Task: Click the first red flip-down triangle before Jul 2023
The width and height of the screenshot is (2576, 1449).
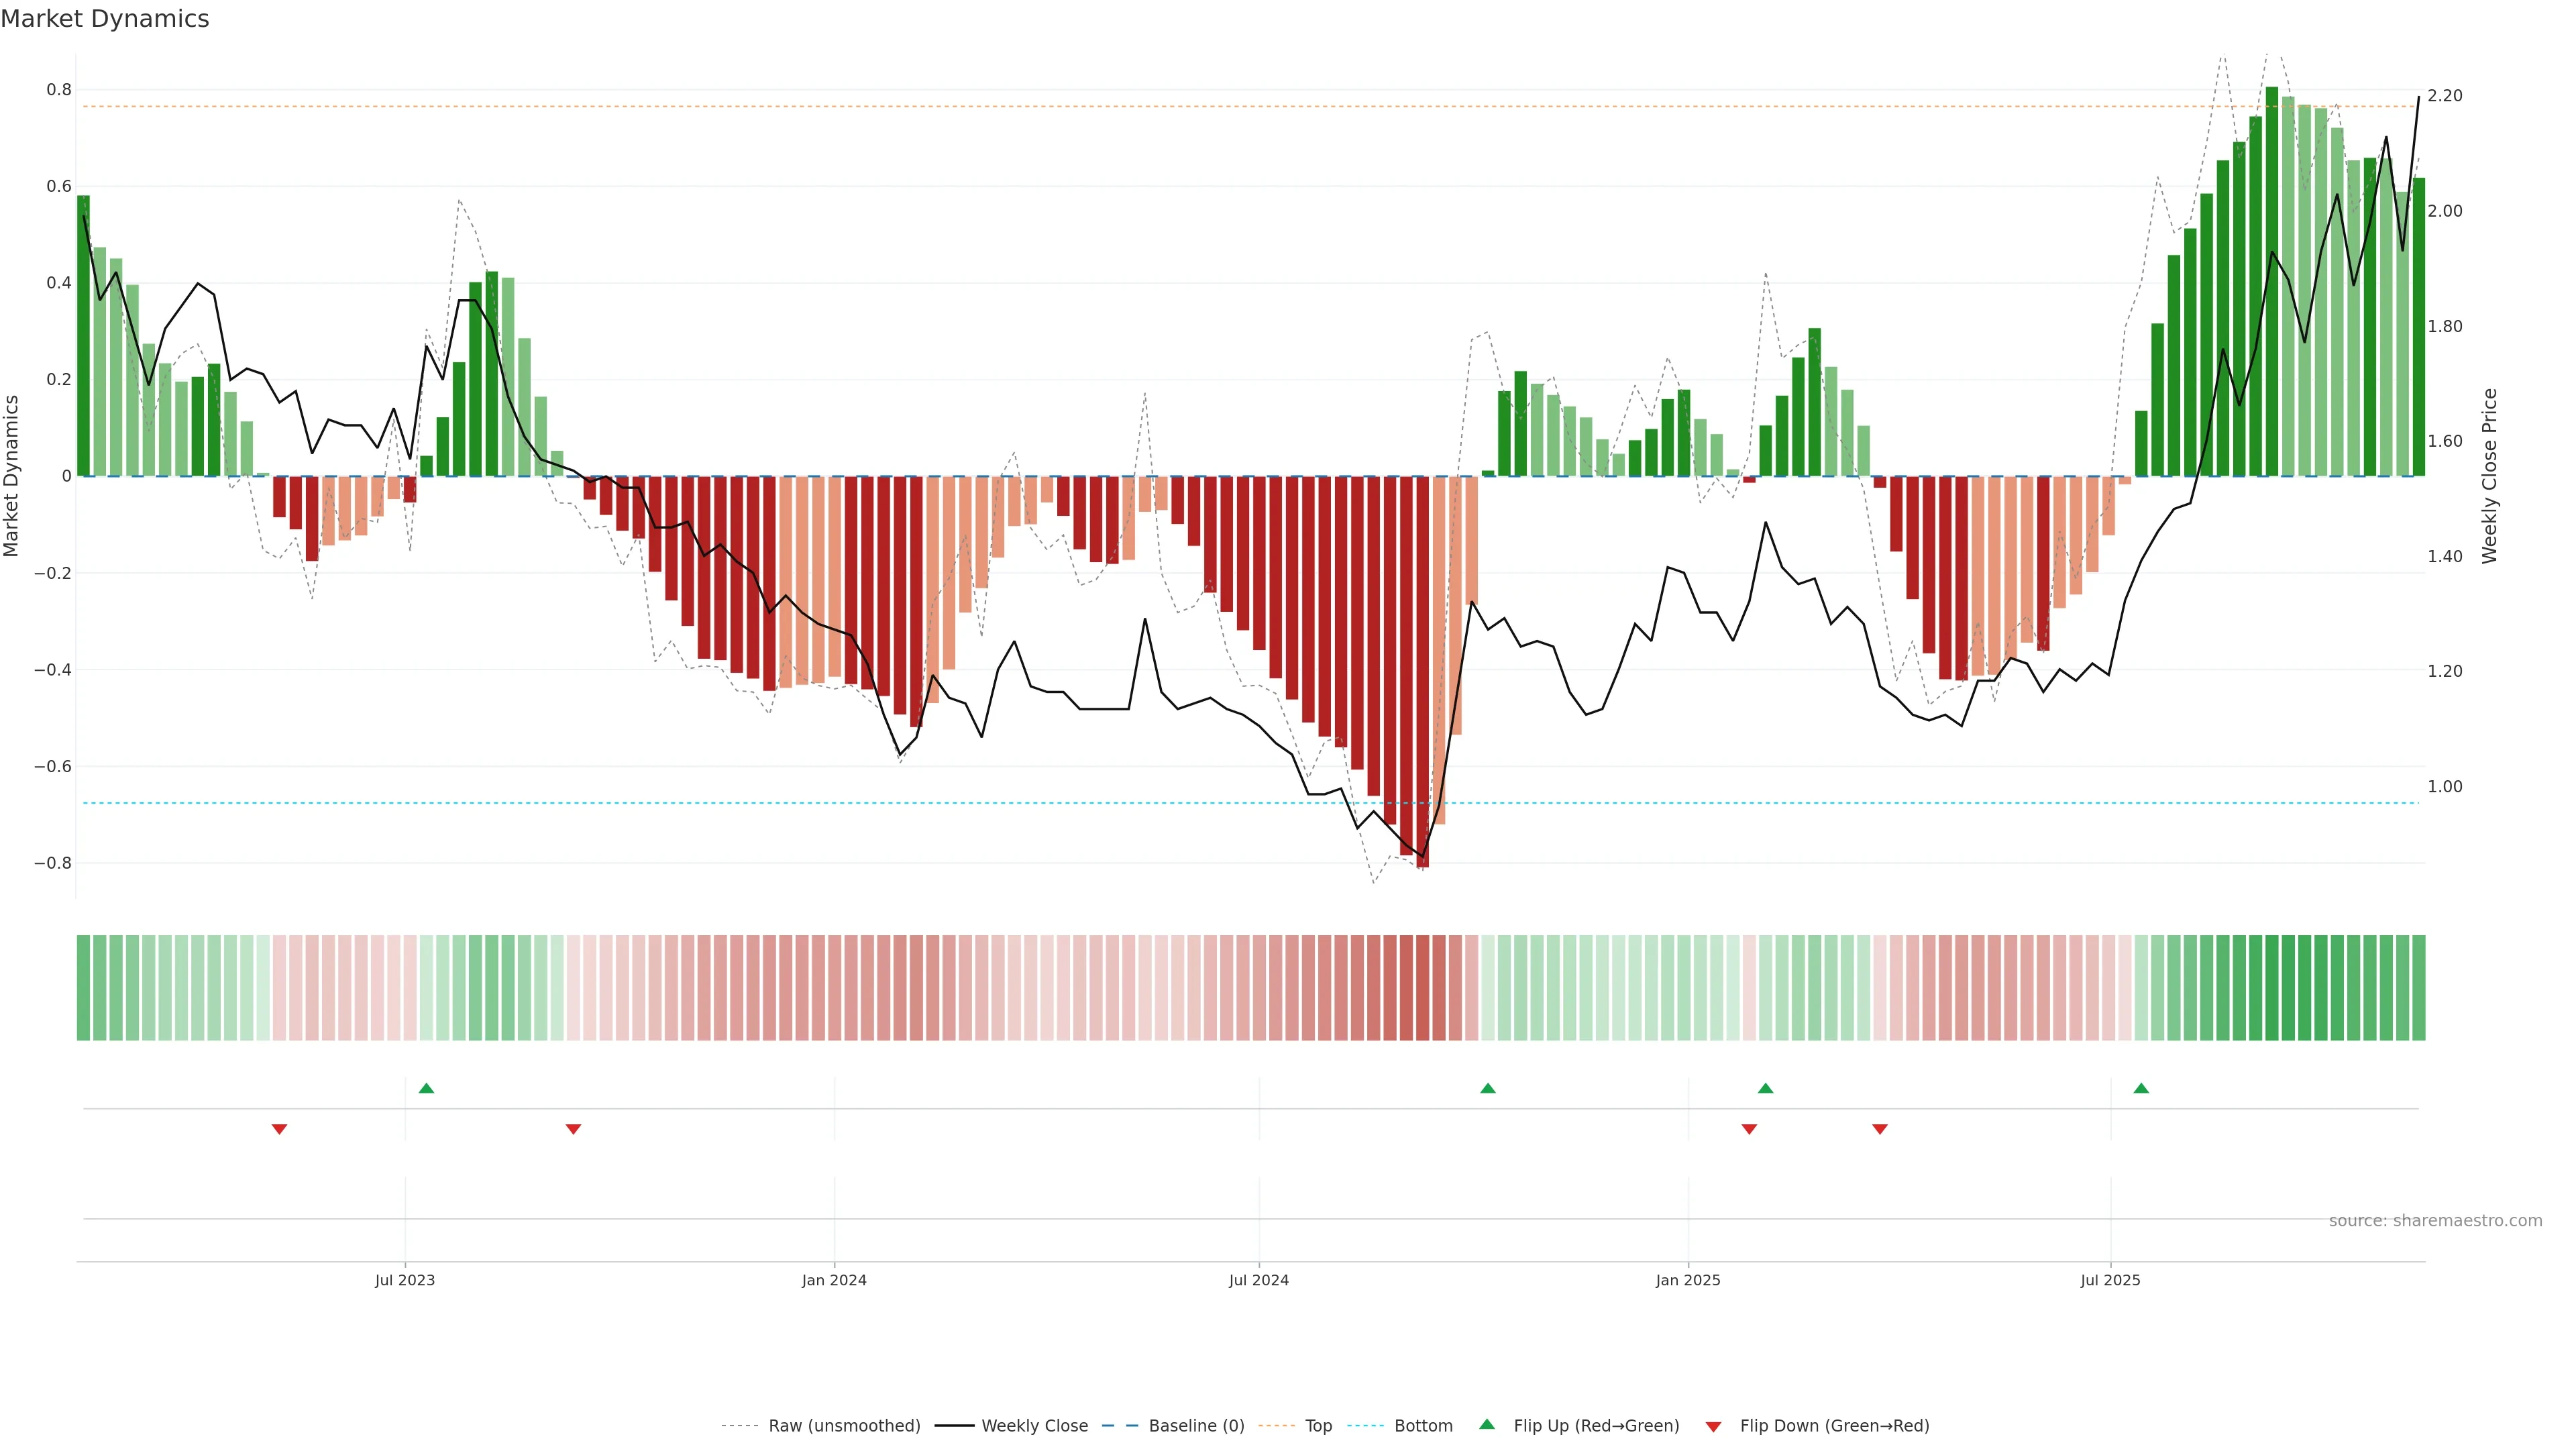Action: (x=279, y=1129)
